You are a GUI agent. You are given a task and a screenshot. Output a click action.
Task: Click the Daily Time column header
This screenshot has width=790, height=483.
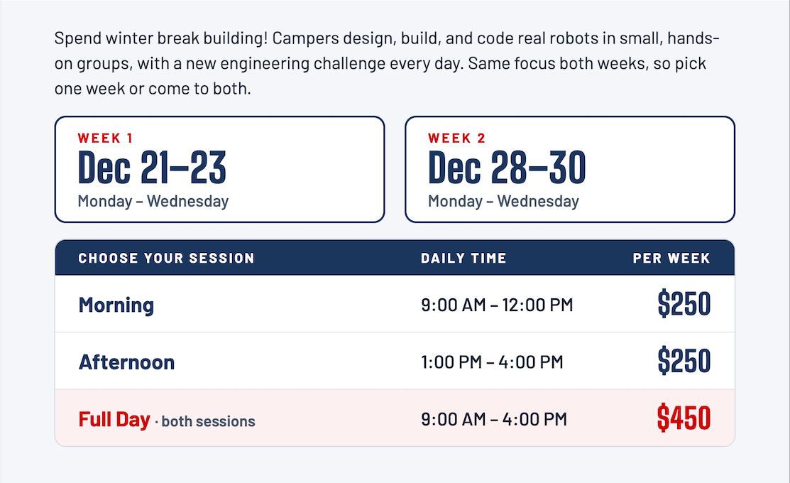click(463, 258)
